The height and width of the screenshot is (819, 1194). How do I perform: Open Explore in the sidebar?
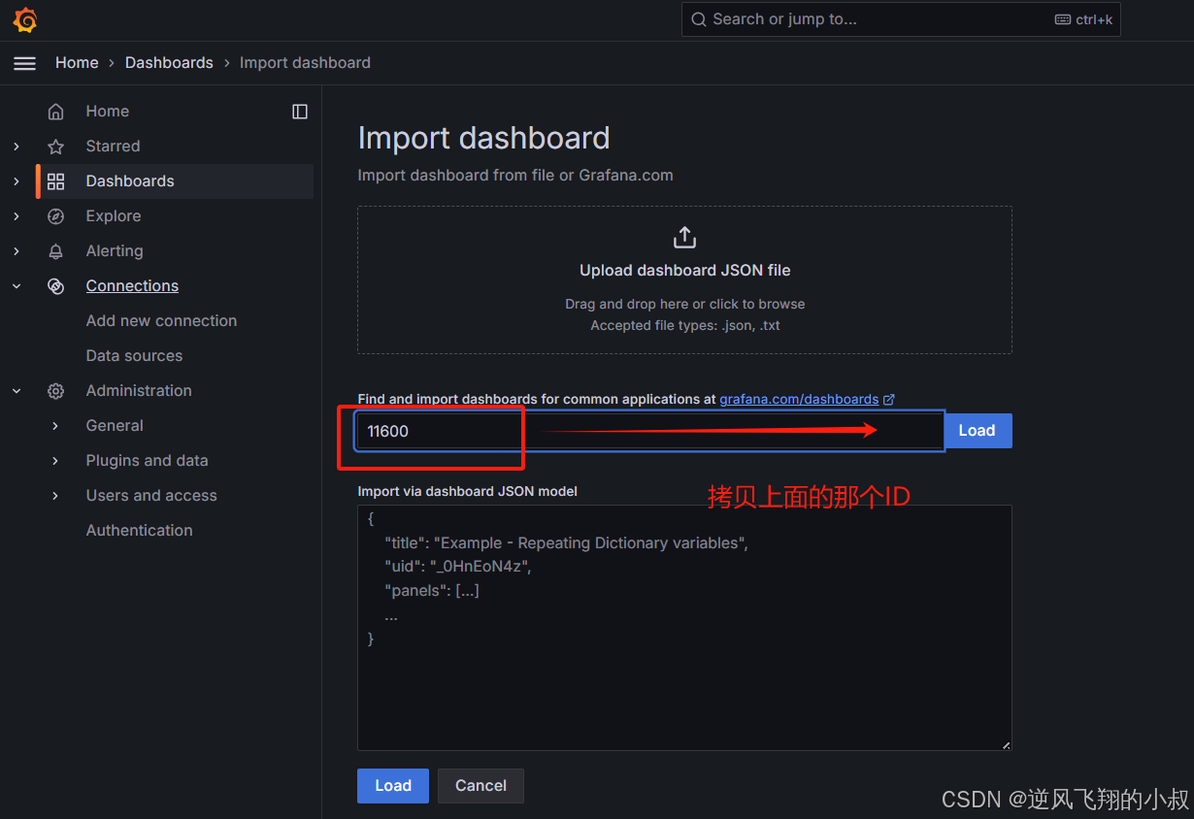(114, 216)
